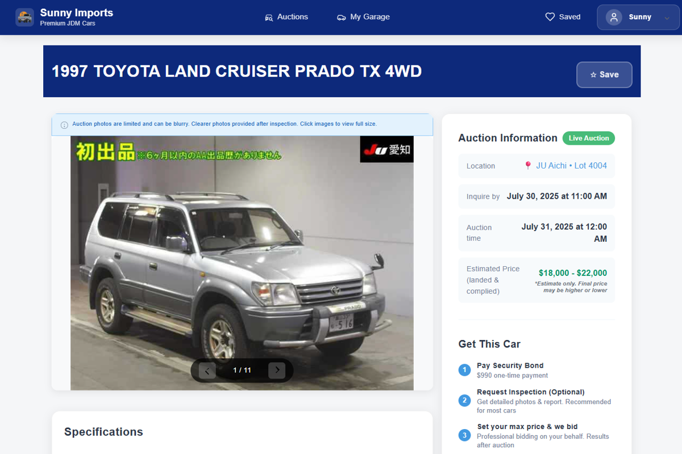Open My Garage from the top navigation
The height and width of the screenshot is (454, 682).
[363, 17]
